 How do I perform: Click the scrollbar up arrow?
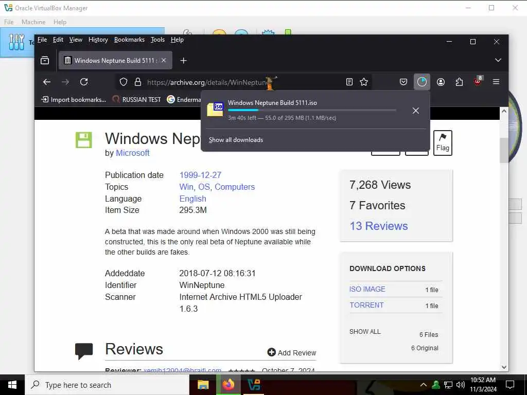pyautogui.click(x=504, y=111)
